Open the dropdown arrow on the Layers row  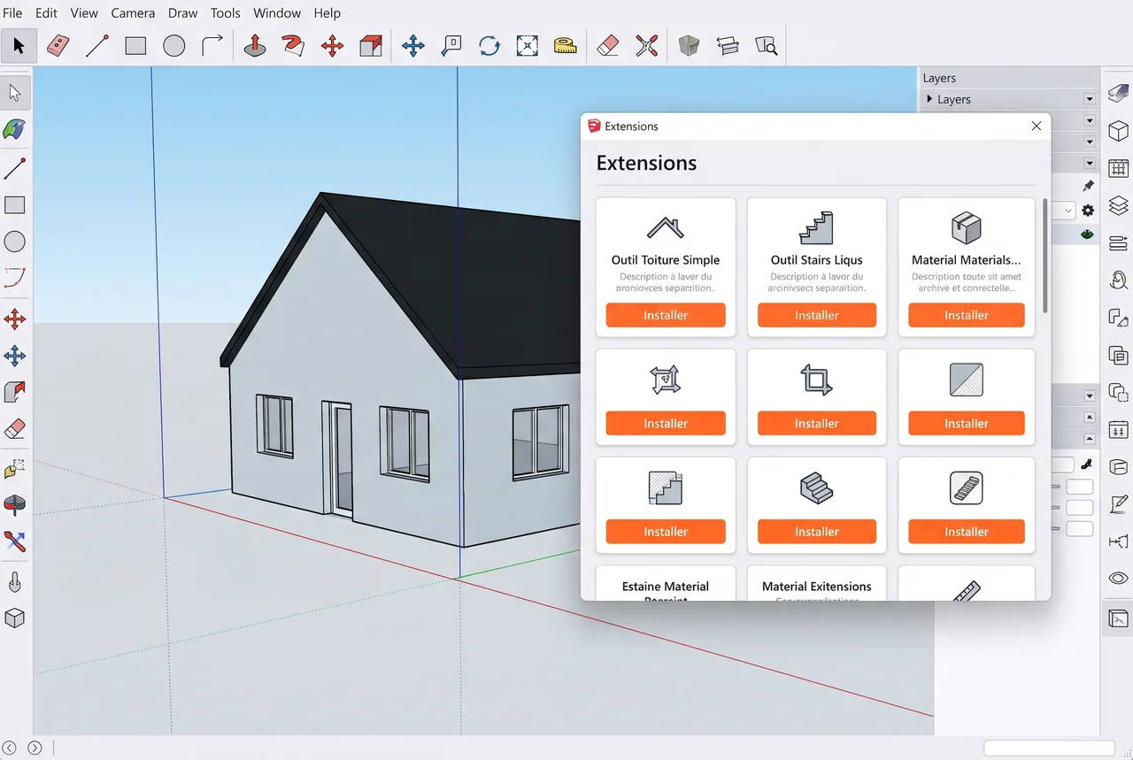(1090, 99)
